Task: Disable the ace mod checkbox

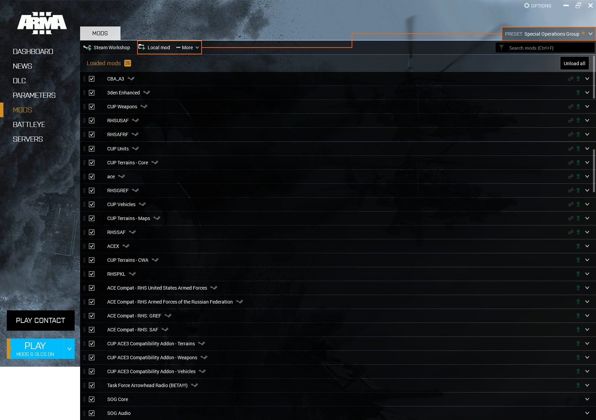Action: [x=92, y=177]
